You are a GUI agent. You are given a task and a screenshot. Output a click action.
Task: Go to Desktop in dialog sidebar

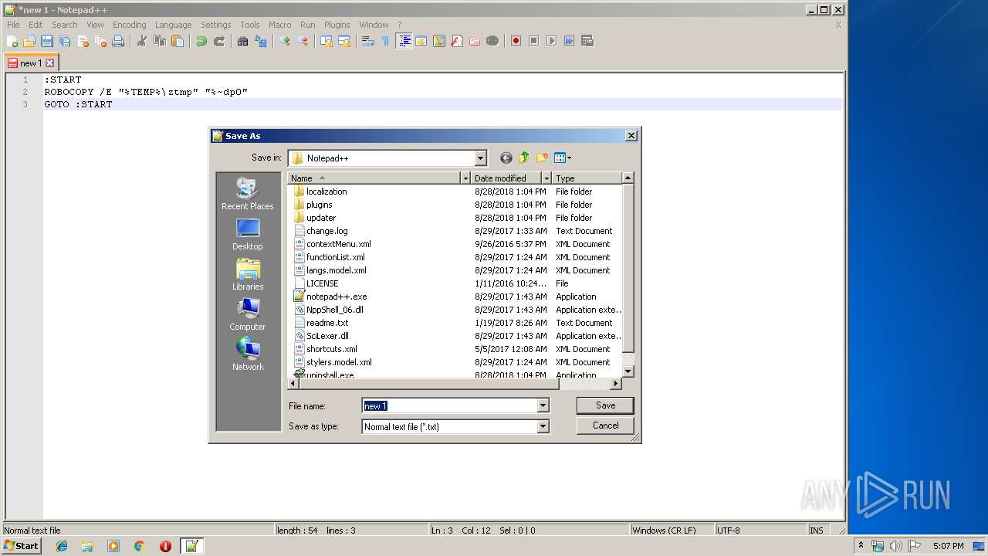[248, 234]
